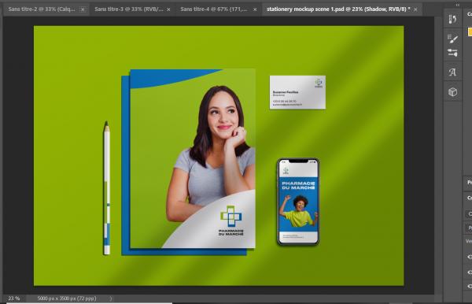
Task: Pick the yellow color swatch in the panel
Action: tap(470, 32)
